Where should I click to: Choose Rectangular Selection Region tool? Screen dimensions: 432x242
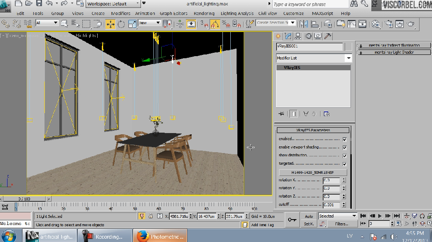(86, 24)
